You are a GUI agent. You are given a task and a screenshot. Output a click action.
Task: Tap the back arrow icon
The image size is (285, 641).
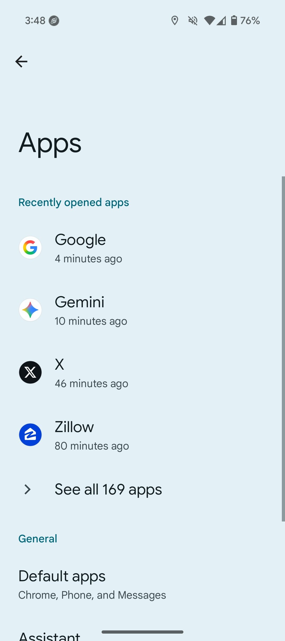(21, 62)
